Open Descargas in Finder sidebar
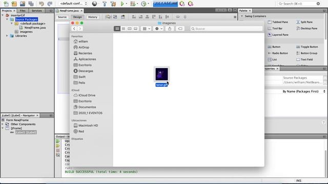The width and height of the screenshot is (328, 184). coord(86,71)
